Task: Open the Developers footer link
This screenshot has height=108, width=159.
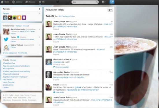Action: coord(32,100)
